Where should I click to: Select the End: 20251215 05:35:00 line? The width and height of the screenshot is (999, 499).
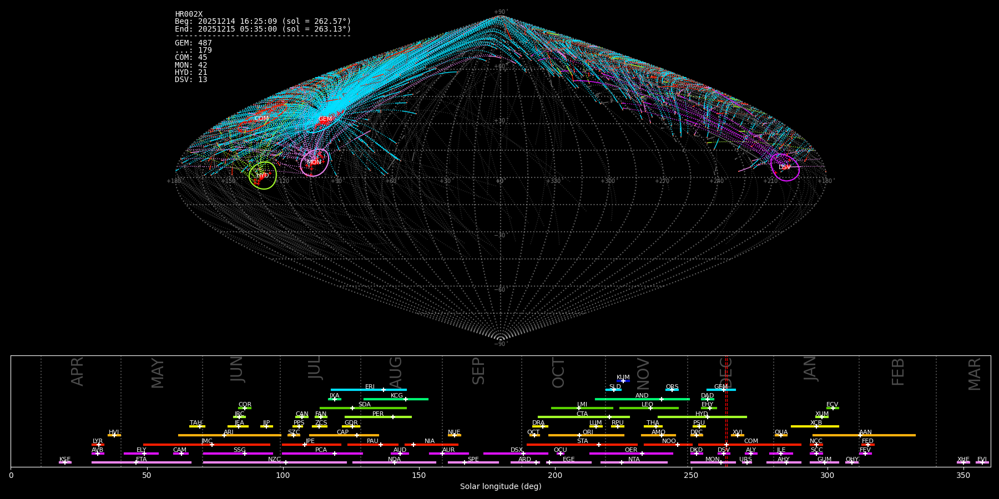point(263,29)
